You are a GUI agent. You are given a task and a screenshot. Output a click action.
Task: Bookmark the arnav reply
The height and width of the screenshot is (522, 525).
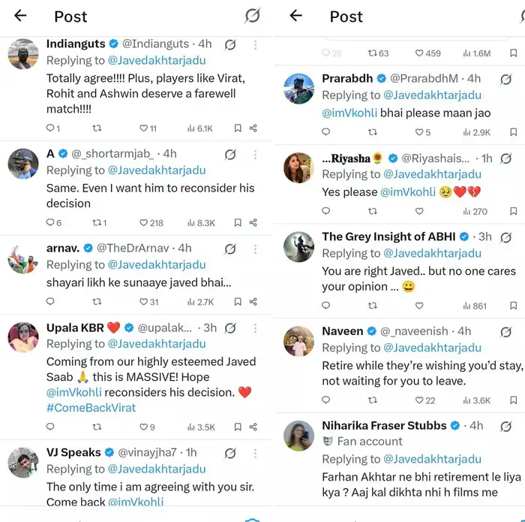click(x=237, y=301)
